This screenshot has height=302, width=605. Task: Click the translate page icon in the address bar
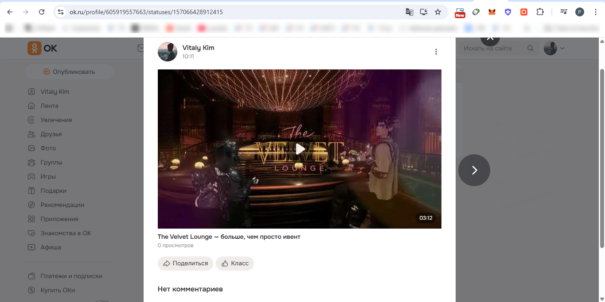pos(410,12)
